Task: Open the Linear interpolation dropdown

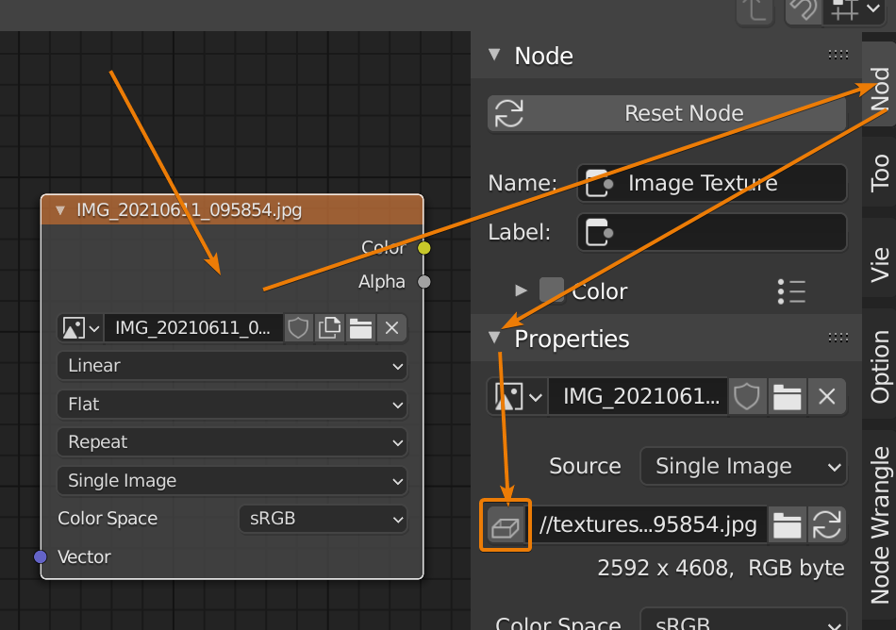Action: tap(232, 366)
